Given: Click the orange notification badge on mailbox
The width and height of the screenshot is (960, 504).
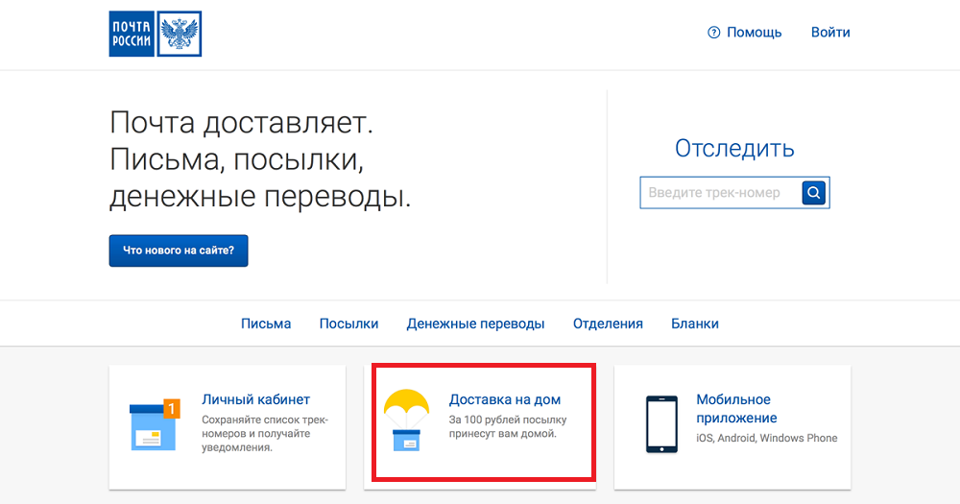Looking at the screenshot, I should 172,408.
